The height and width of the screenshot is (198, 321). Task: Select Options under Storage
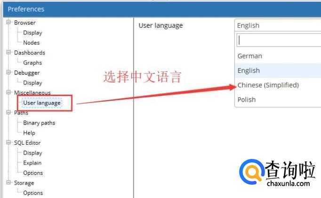[33, 193]
